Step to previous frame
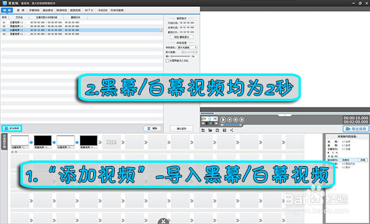The image size is (370, 224). click(236, 120)
